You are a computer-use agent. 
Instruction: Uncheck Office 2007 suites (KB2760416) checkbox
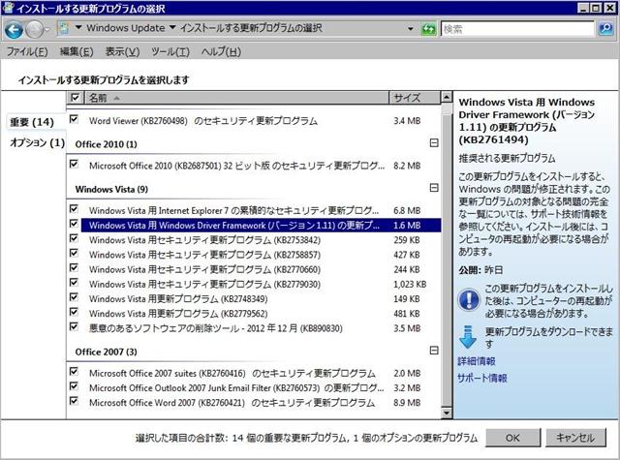[x=74, y=371]
